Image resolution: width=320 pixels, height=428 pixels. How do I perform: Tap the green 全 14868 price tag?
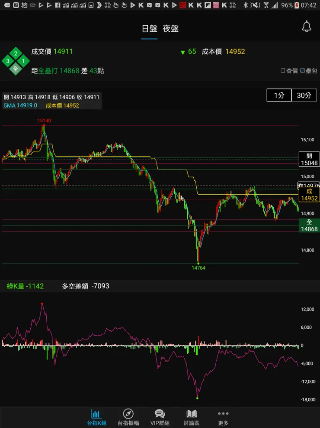pyautogui.click(x=309, y=225)
